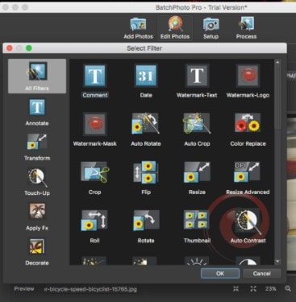296x302 pixels.
Task: Click the bicycle-speed-bicyclist file name
Action: tap(90, 289)
